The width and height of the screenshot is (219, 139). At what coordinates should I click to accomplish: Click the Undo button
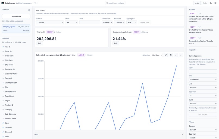click(197, 3)
